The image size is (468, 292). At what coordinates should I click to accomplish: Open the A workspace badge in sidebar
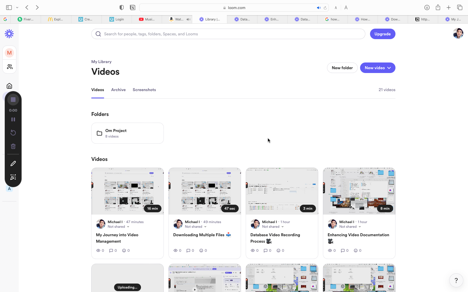9,189
